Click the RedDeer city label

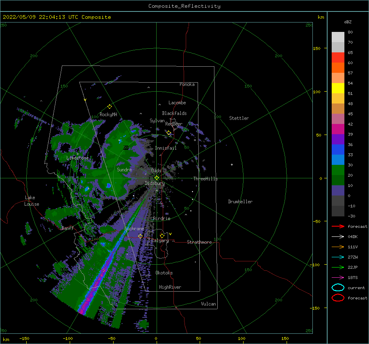(174, 124)
